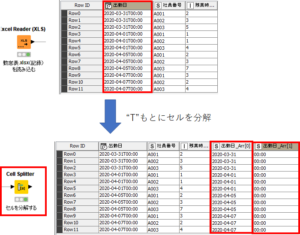
Task: Click the integer-type I icon in the upper table's 残業時 header
Action: pyautogui.click(x=190, y=6)
